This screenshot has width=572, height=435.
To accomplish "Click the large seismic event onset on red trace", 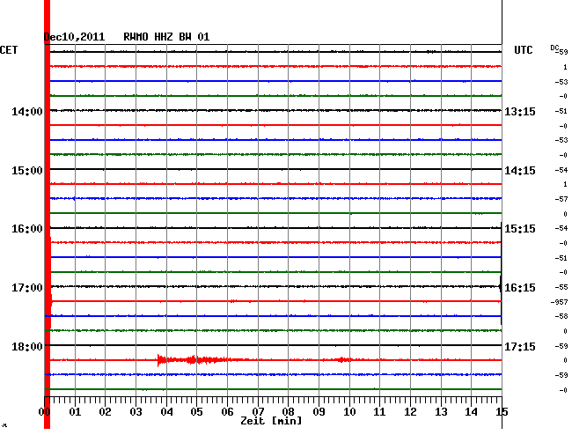I will [158, 360].
